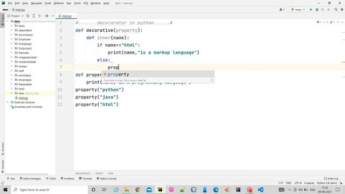Accept the property autocomplete suggestion
The height and width of the screenshot is (194, 345).
click(157, 74)
